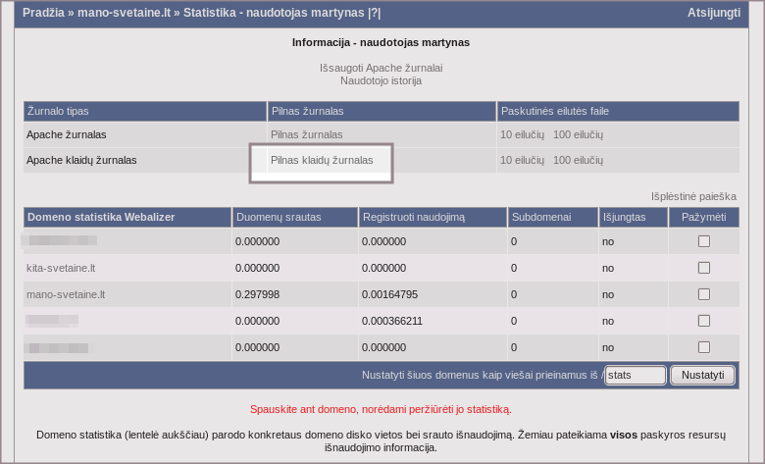Tick the checkbox for kita-svetaine.lt
The image size is (765, 464).
click(x=703, y=268)
